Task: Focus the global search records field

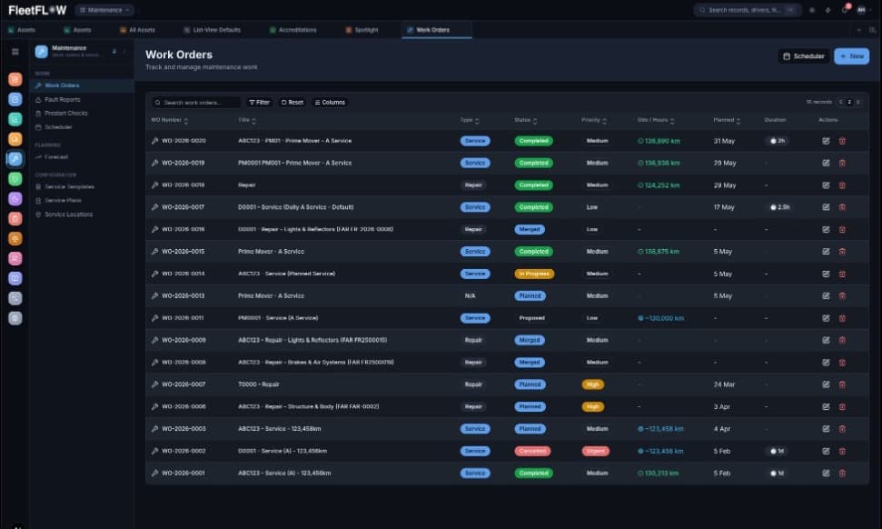Action: pos(748,10)
